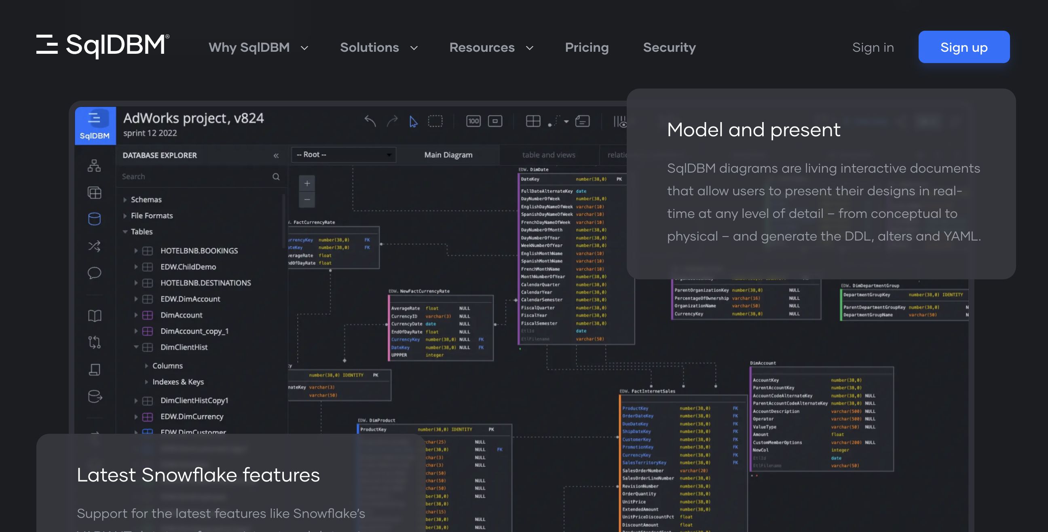Open the -- Root -- dropdown selector
The width and height of the screenshot is (1048, 532).
tap(344, 154)
